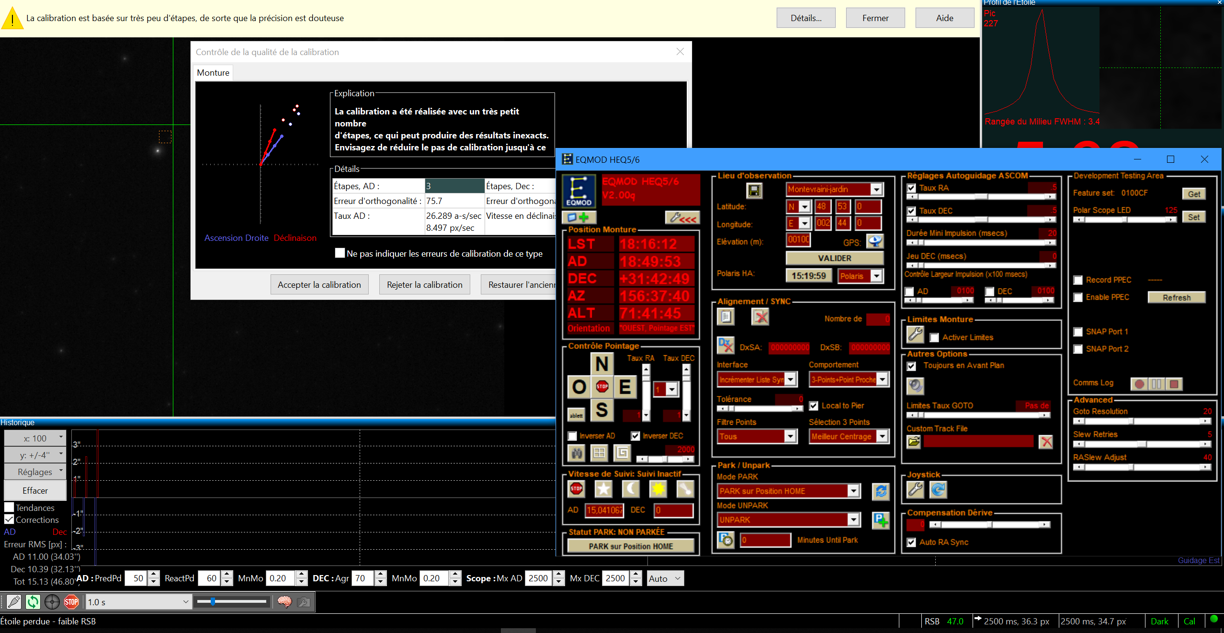
Task: Open the Réglages menu in Historique
Action: coord(35,472)
